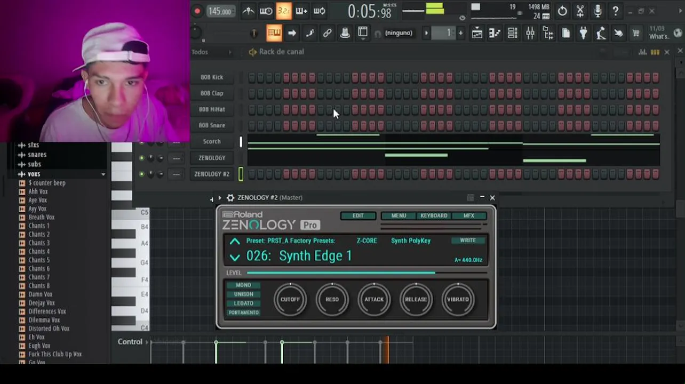Open the MFX tab in ZENOLOGY
The width and height of the screenshot is (685, 384).
coord(469,216)
